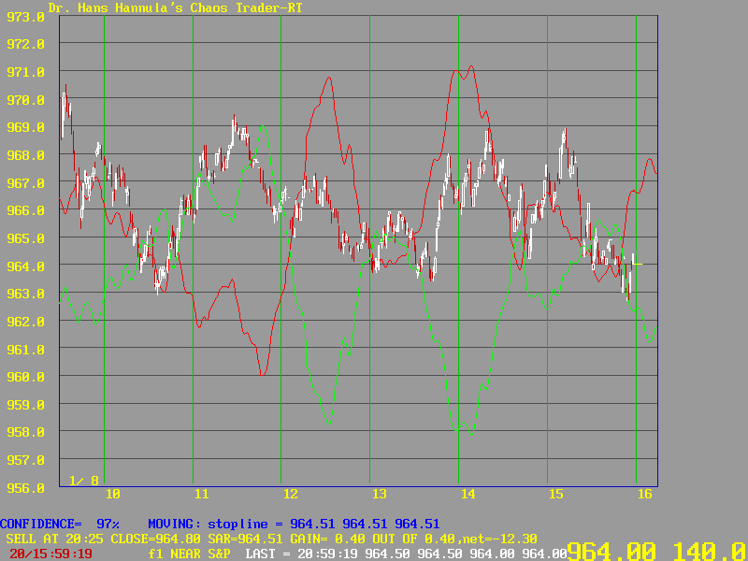Click the 959.0 price axis label

[x=25, y=405]
